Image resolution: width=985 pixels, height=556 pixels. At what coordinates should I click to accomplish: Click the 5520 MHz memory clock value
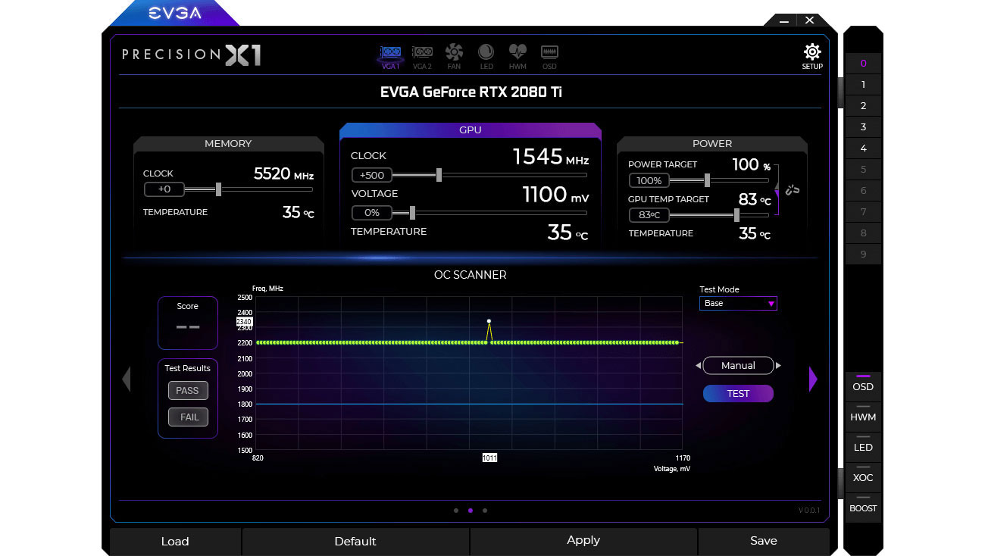coord(283,174)
